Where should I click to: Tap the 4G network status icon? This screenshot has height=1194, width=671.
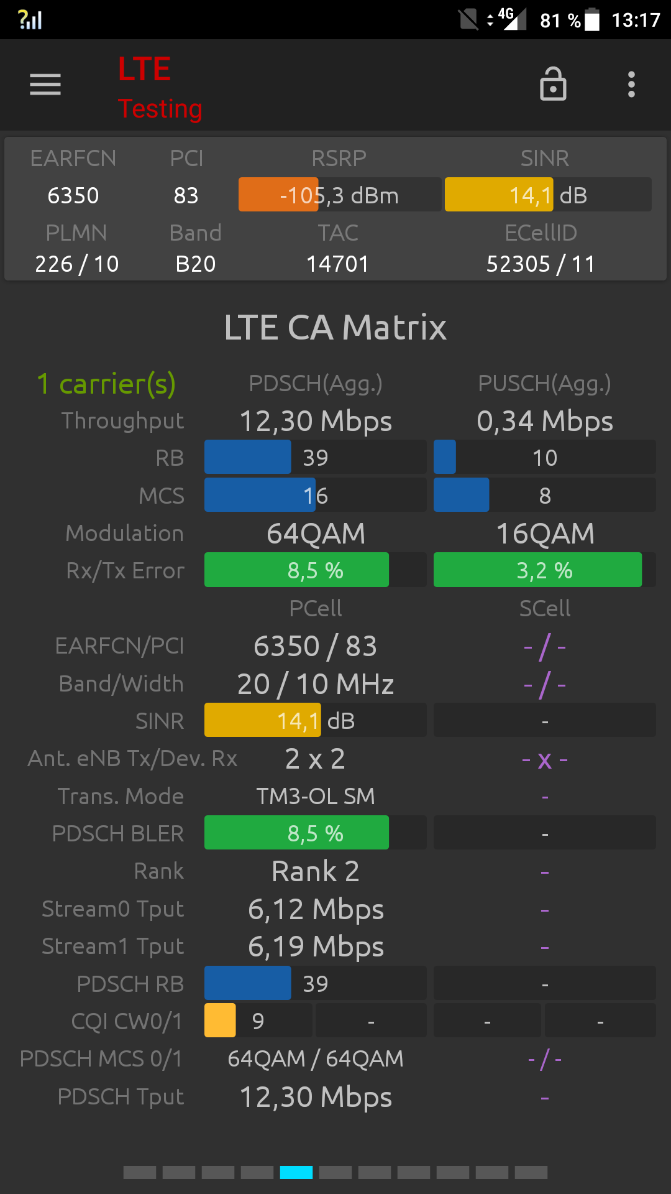tap(508, 19)
